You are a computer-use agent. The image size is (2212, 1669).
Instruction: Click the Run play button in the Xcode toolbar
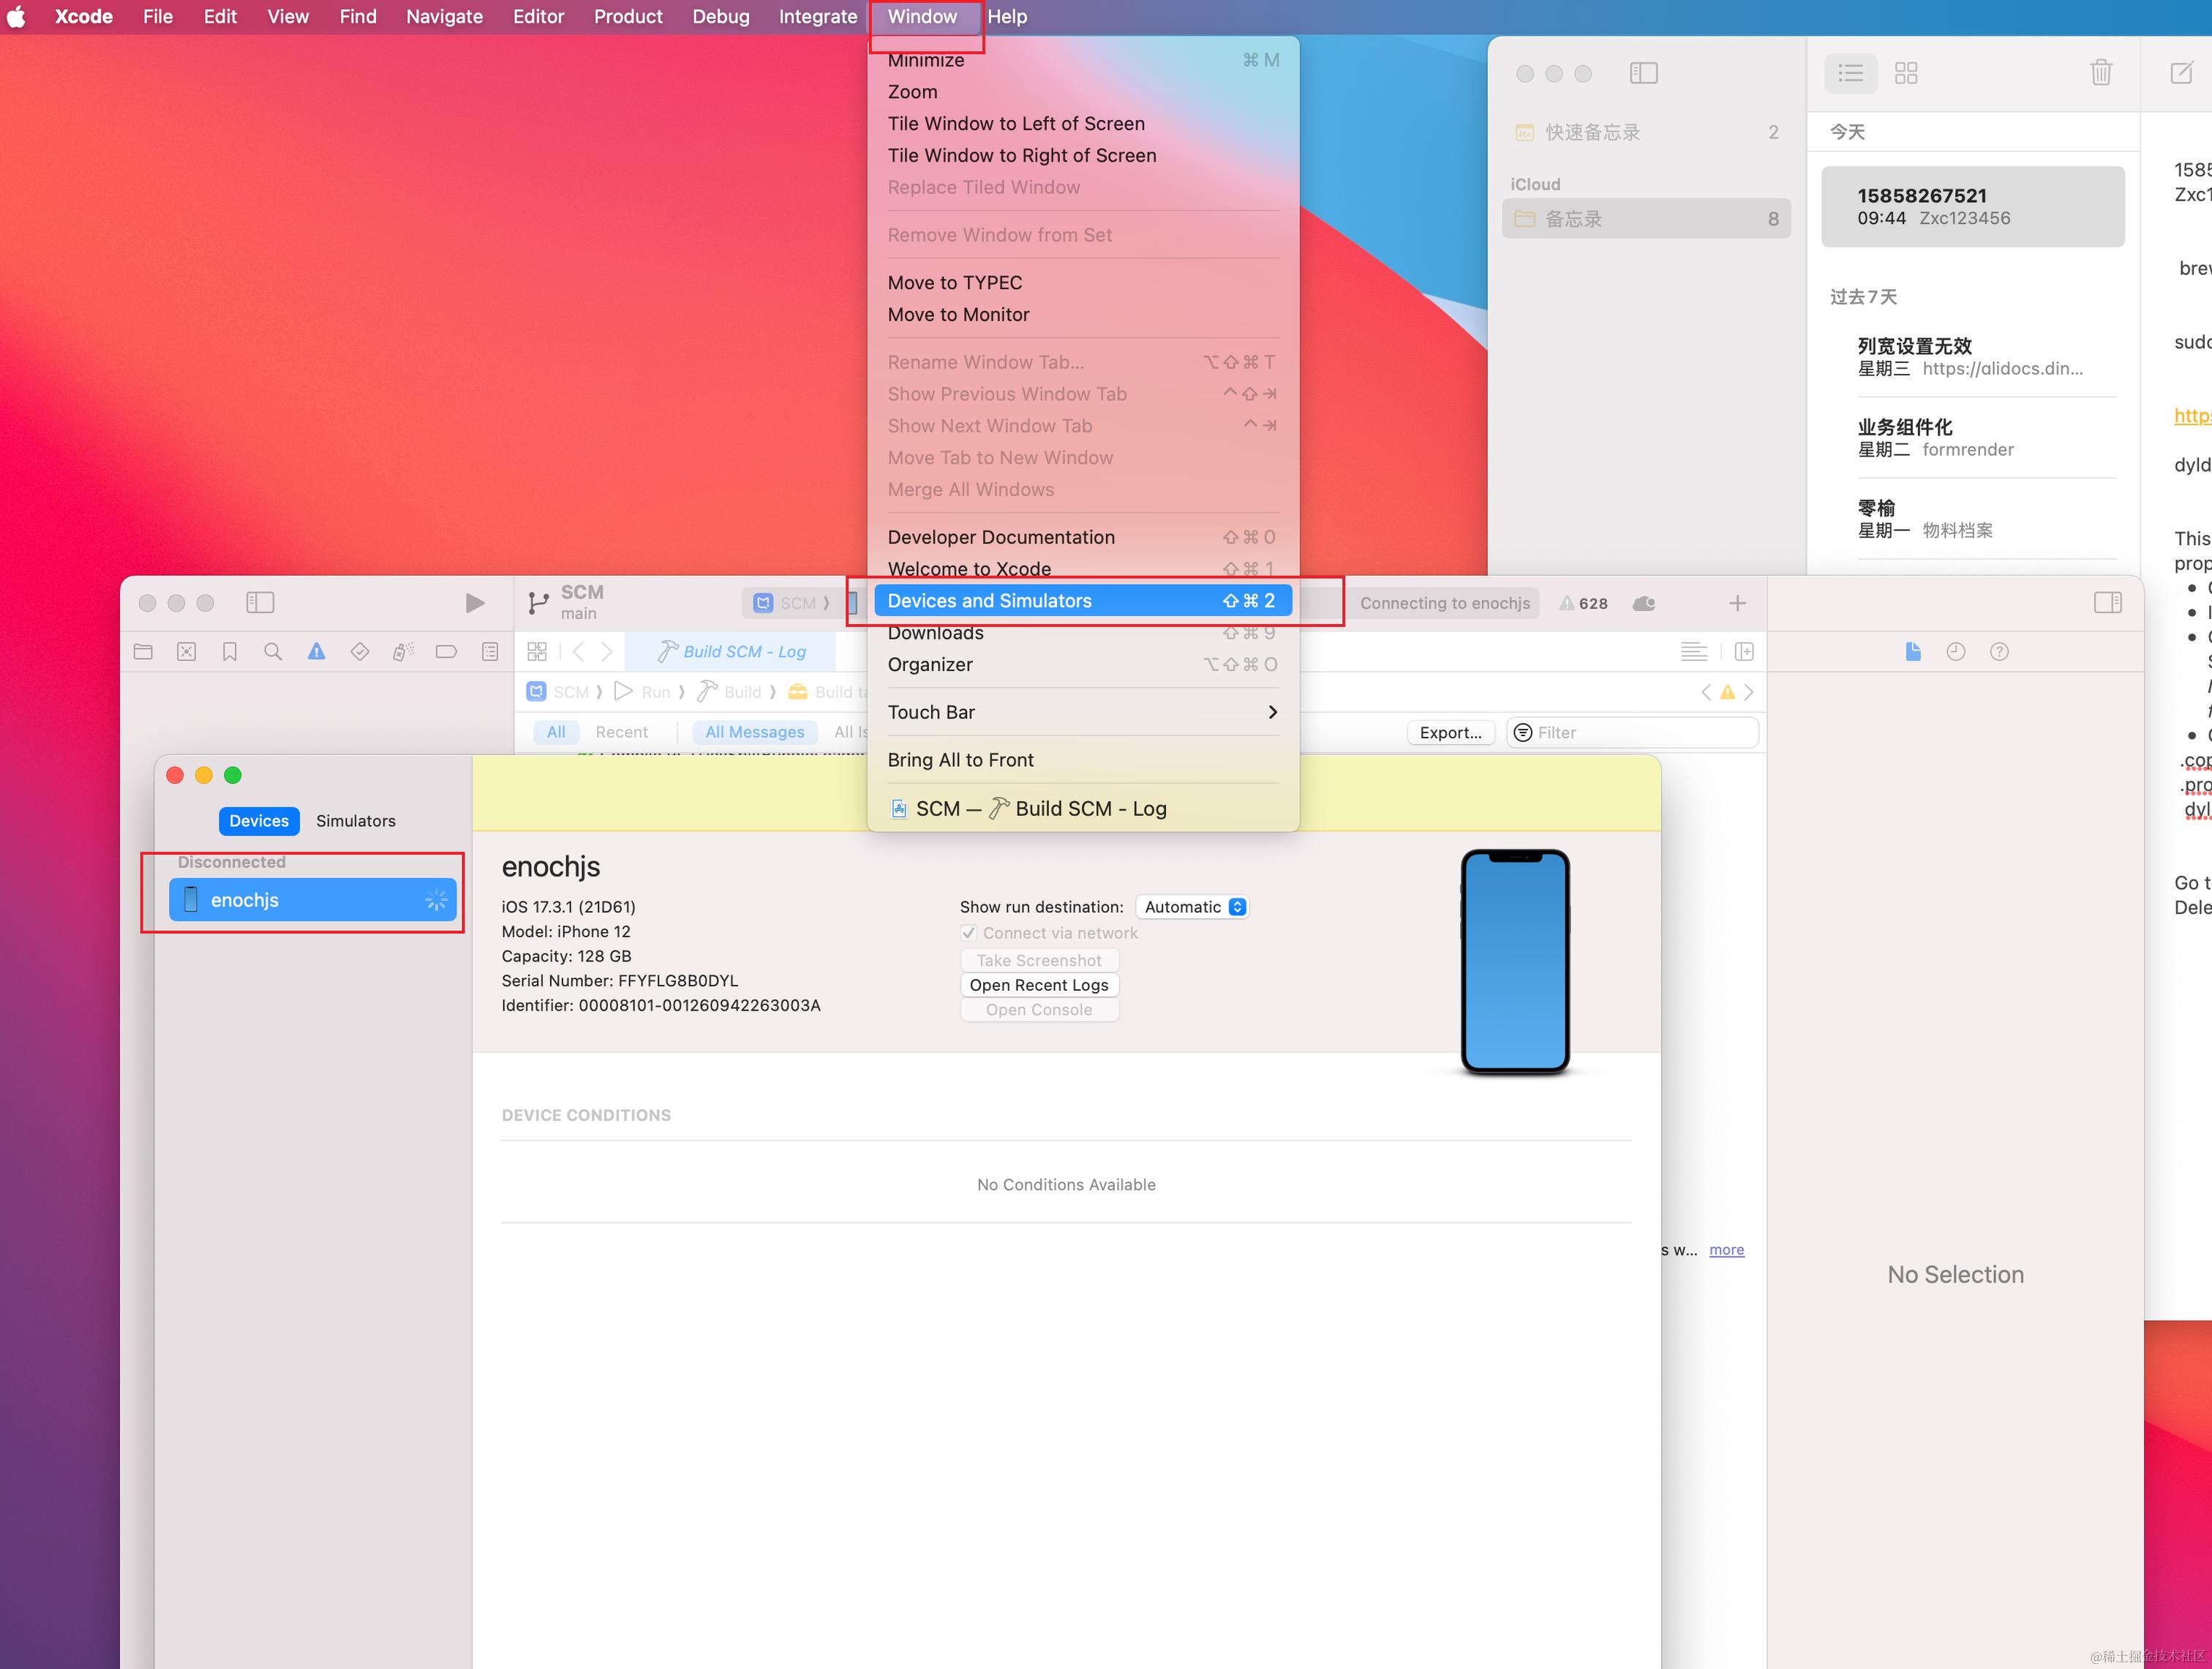[x=475, y=603]
